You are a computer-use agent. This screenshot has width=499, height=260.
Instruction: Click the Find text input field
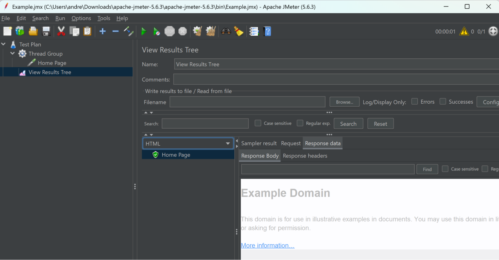pos(328,169)
